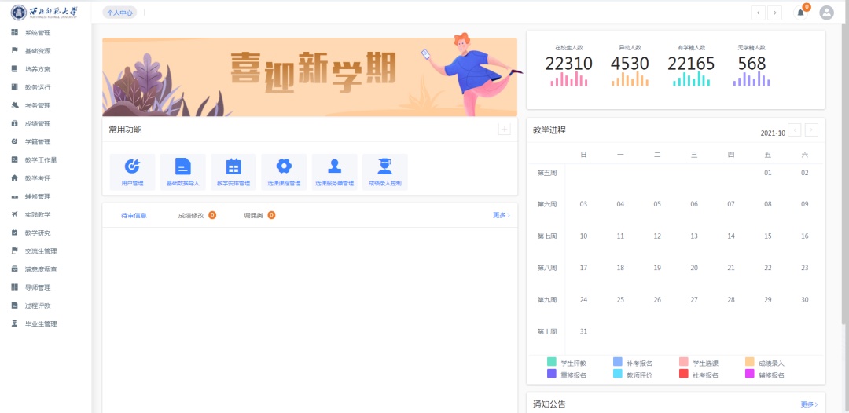Image resolution: width=849 pixels, height=413 pixels.
Task: Add a shortcut with the 常用功能 plus button
Action: click(x=504, y=130)
